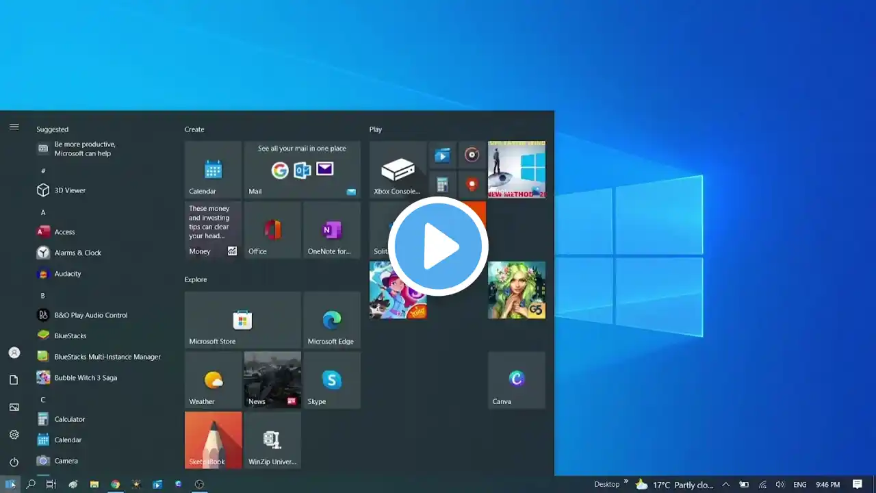Open the SketchBook tile

(213, 440)
